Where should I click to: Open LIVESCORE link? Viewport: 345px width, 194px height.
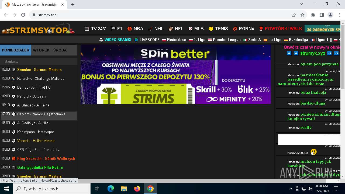(x=147, y=40)
